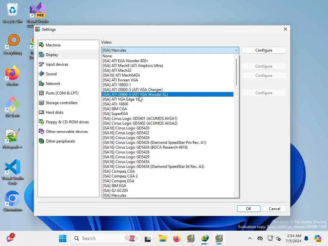Cancel the Settings dialog
This screenshot has width=328, height=246.
click(x=274, y=209)
